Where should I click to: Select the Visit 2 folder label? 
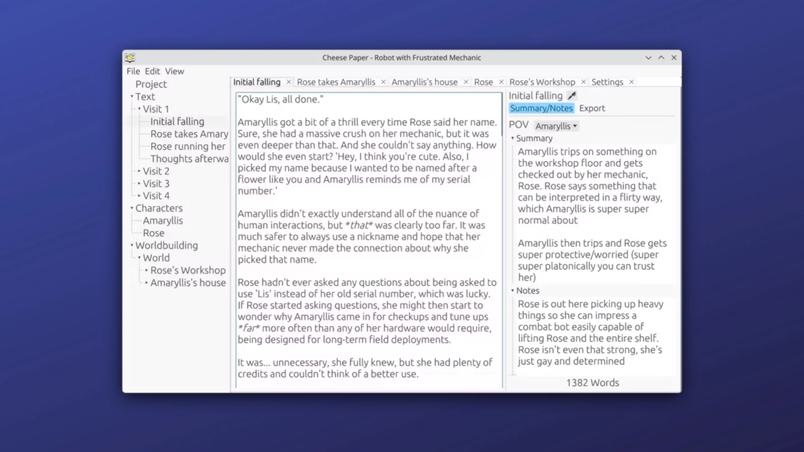(156, 171)
